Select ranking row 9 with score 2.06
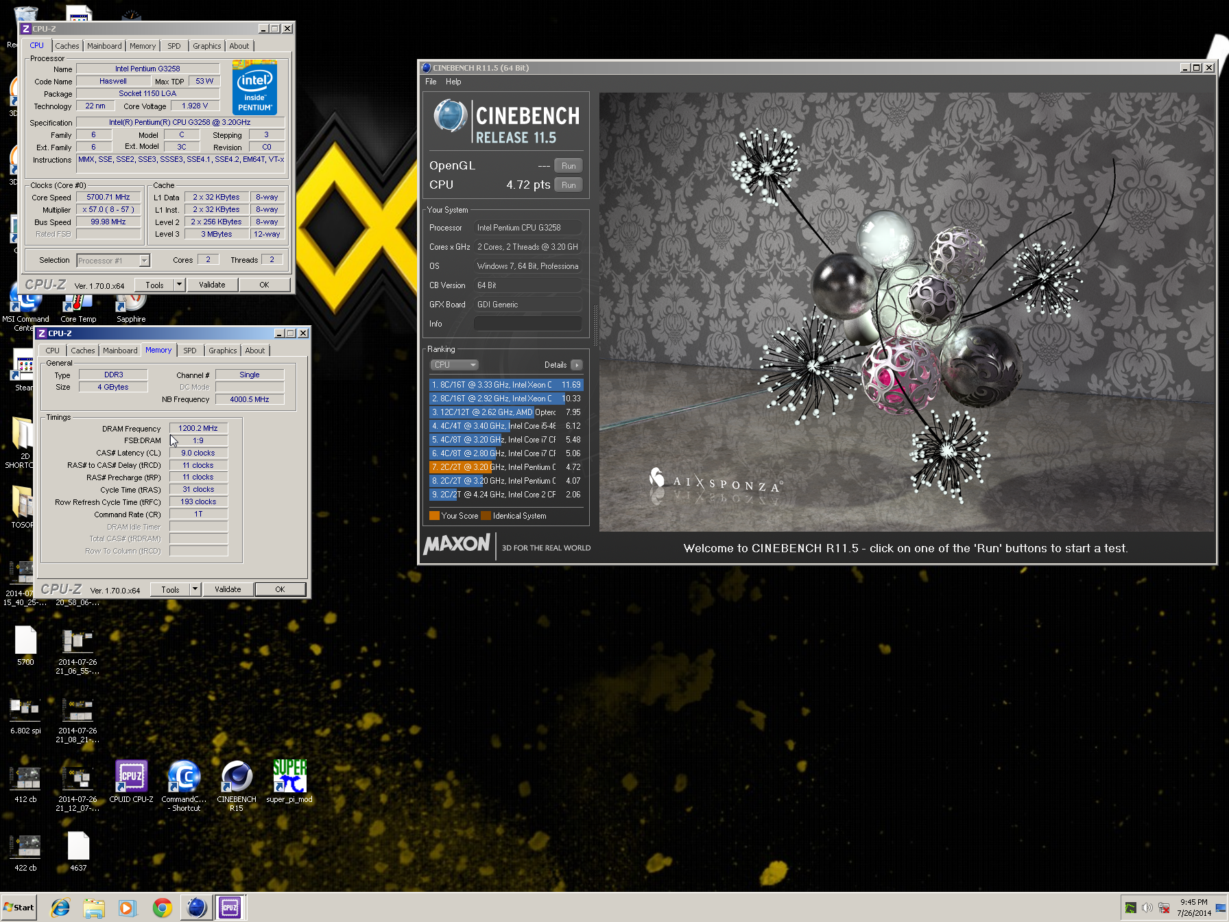 coord(506,495)
